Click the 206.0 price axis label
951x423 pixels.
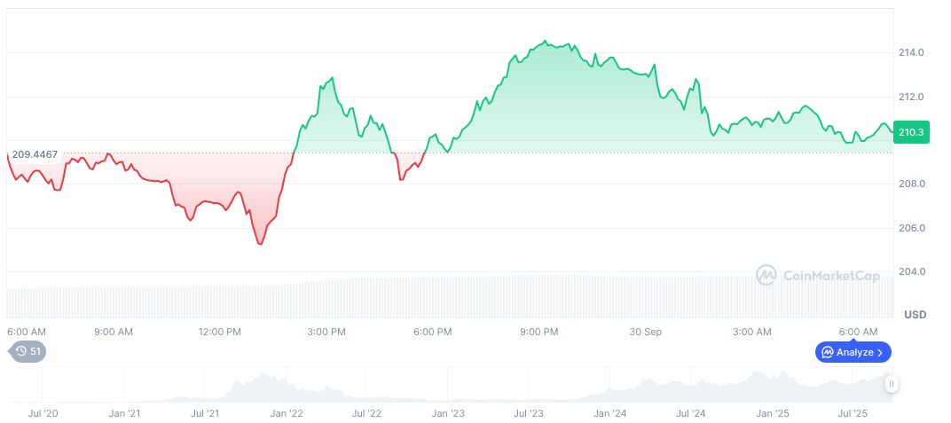[x=911, y=228]
